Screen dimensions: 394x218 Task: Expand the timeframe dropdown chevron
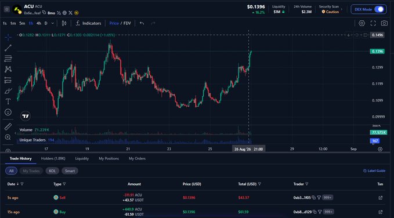pyautogui.click(x=53, y=23)
